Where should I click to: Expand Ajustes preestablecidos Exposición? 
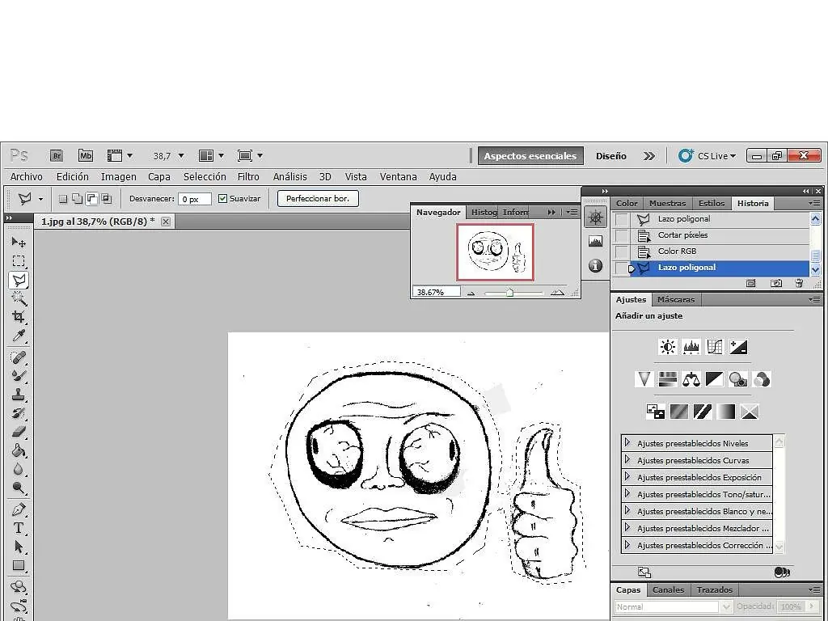point(627,476)
